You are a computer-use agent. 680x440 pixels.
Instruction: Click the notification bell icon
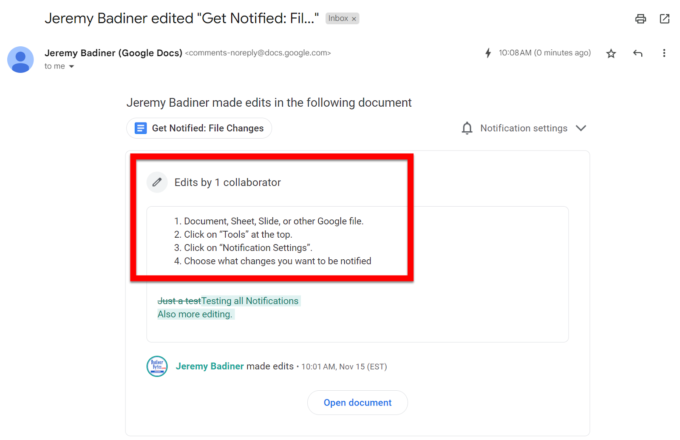tap(467, 128)
